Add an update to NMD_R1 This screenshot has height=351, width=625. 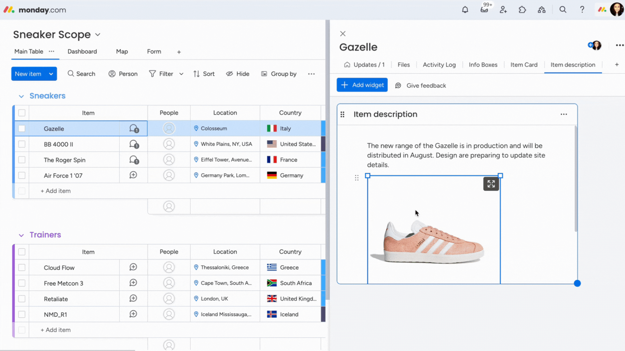click(x=133, y=314)
